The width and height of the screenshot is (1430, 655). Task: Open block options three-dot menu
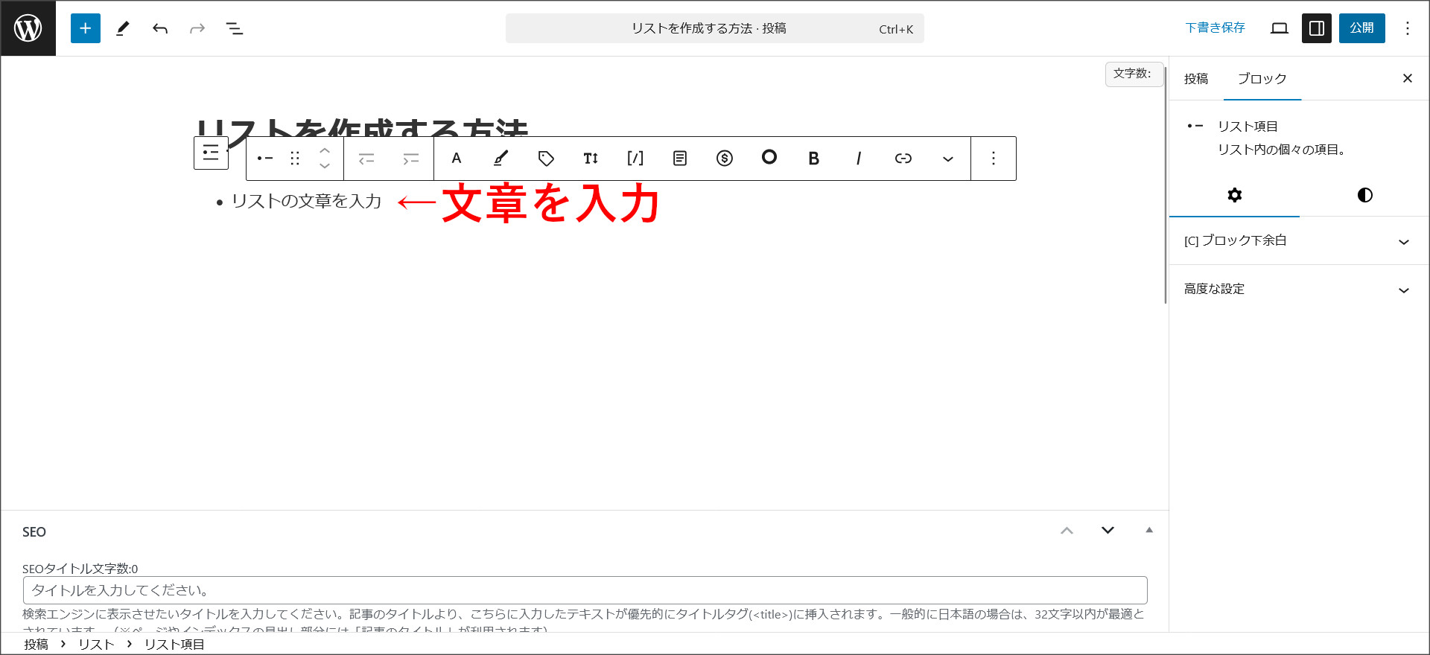point(994,159)
